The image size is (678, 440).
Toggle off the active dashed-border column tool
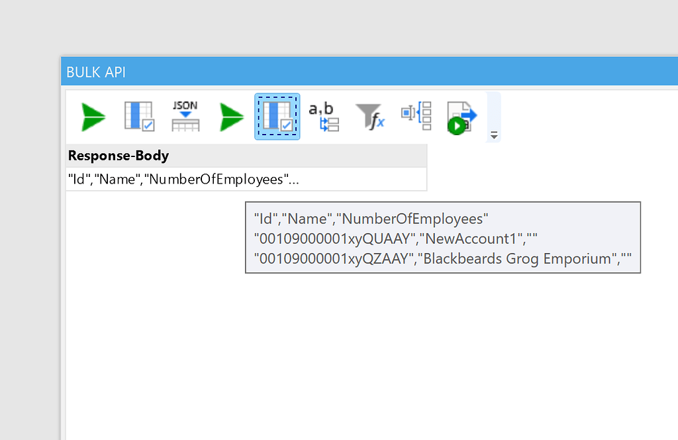click(x=277, y=117)
